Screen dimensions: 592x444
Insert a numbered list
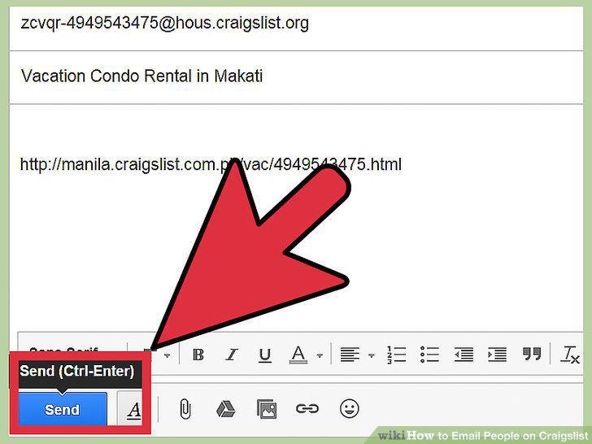[397, 355]
